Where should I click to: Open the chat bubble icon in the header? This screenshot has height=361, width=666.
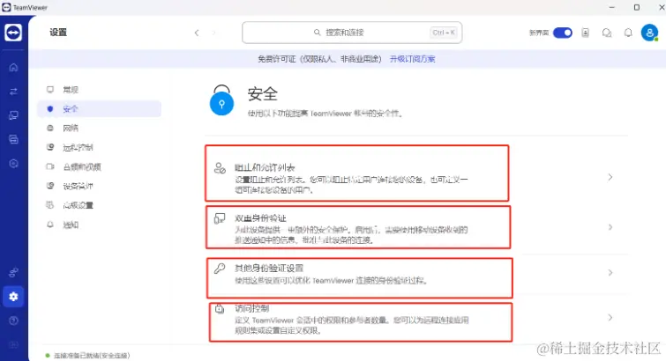click(607, 33)
